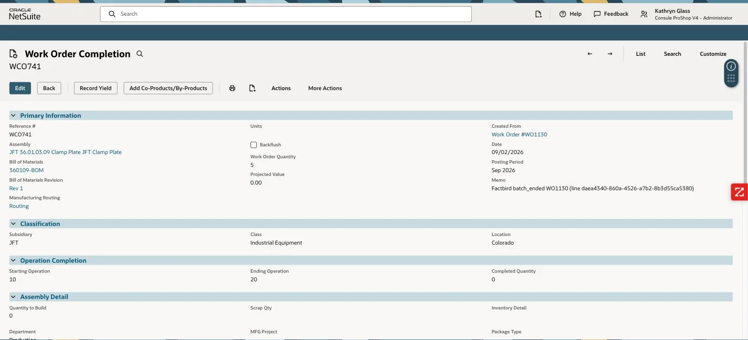The height and width of the screenshot is (340, 748).
Task: Click the Package Type label
Action: pos(506,331)
